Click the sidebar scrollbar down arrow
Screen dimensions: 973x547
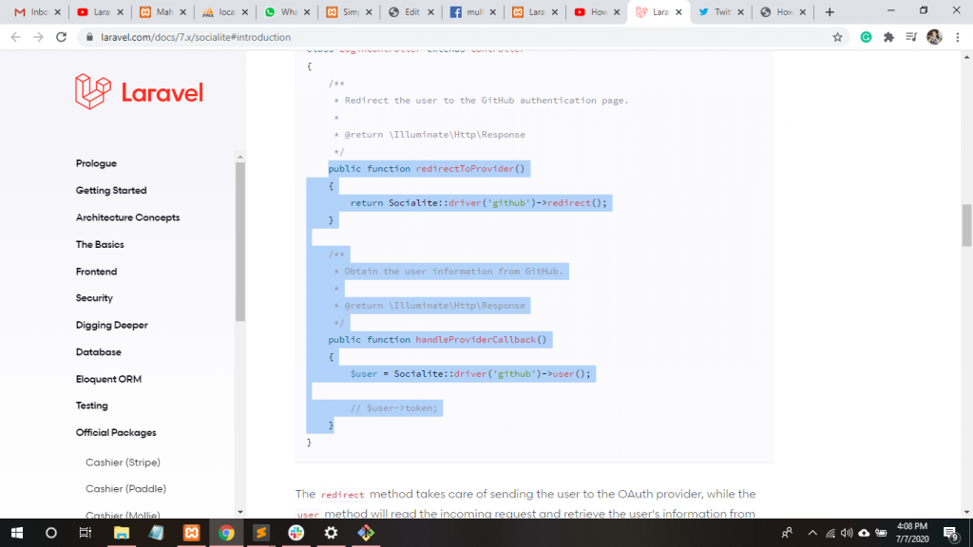click(240, 512)
